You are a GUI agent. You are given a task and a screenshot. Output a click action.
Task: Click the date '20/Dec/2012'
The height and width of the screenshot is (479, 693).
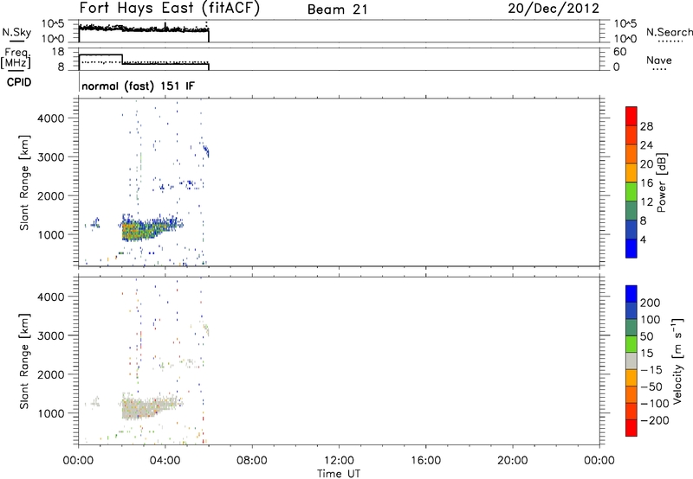[554, 9]
